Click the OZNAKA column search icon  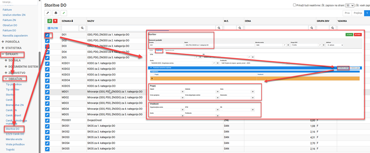click(82, 28)
